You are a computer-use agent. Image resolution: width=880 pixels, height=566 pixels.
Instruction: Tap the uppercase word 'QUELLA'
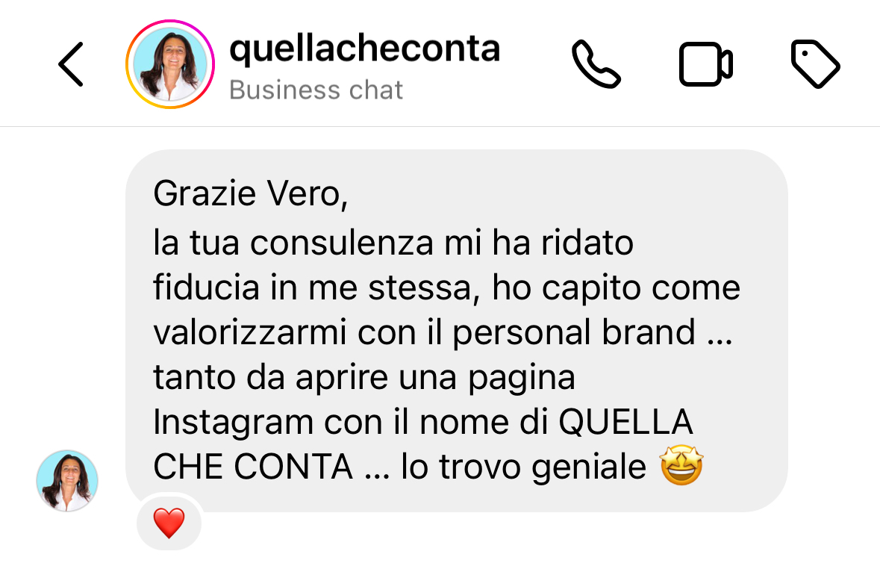(625, 422)
